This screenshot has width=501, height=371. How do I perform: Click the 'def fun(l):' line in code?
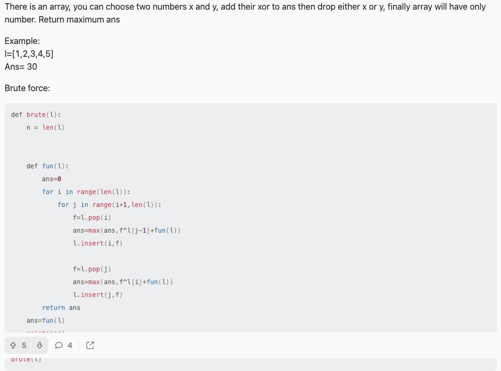pos(47,166)
